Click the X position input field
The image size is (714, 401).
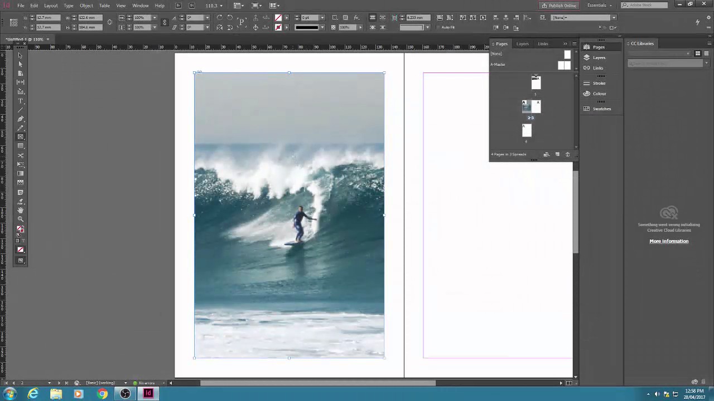coord(47,18)
